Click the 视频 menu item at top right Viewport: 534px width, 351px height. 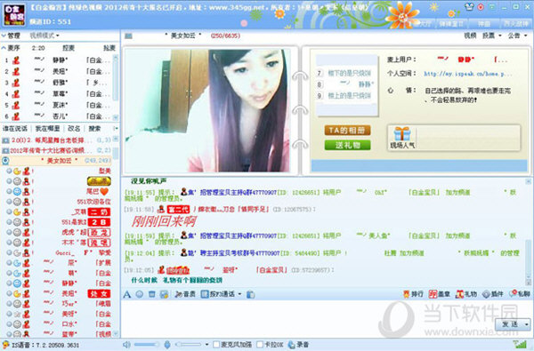[x=470, y=36]
